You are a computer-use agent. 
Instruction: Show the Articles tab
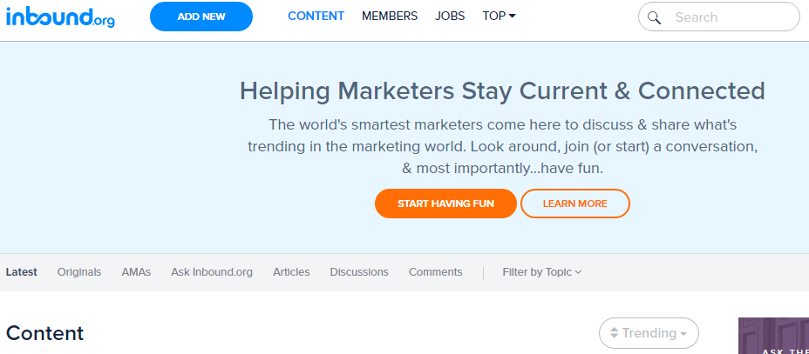click(x=291, y=272)
